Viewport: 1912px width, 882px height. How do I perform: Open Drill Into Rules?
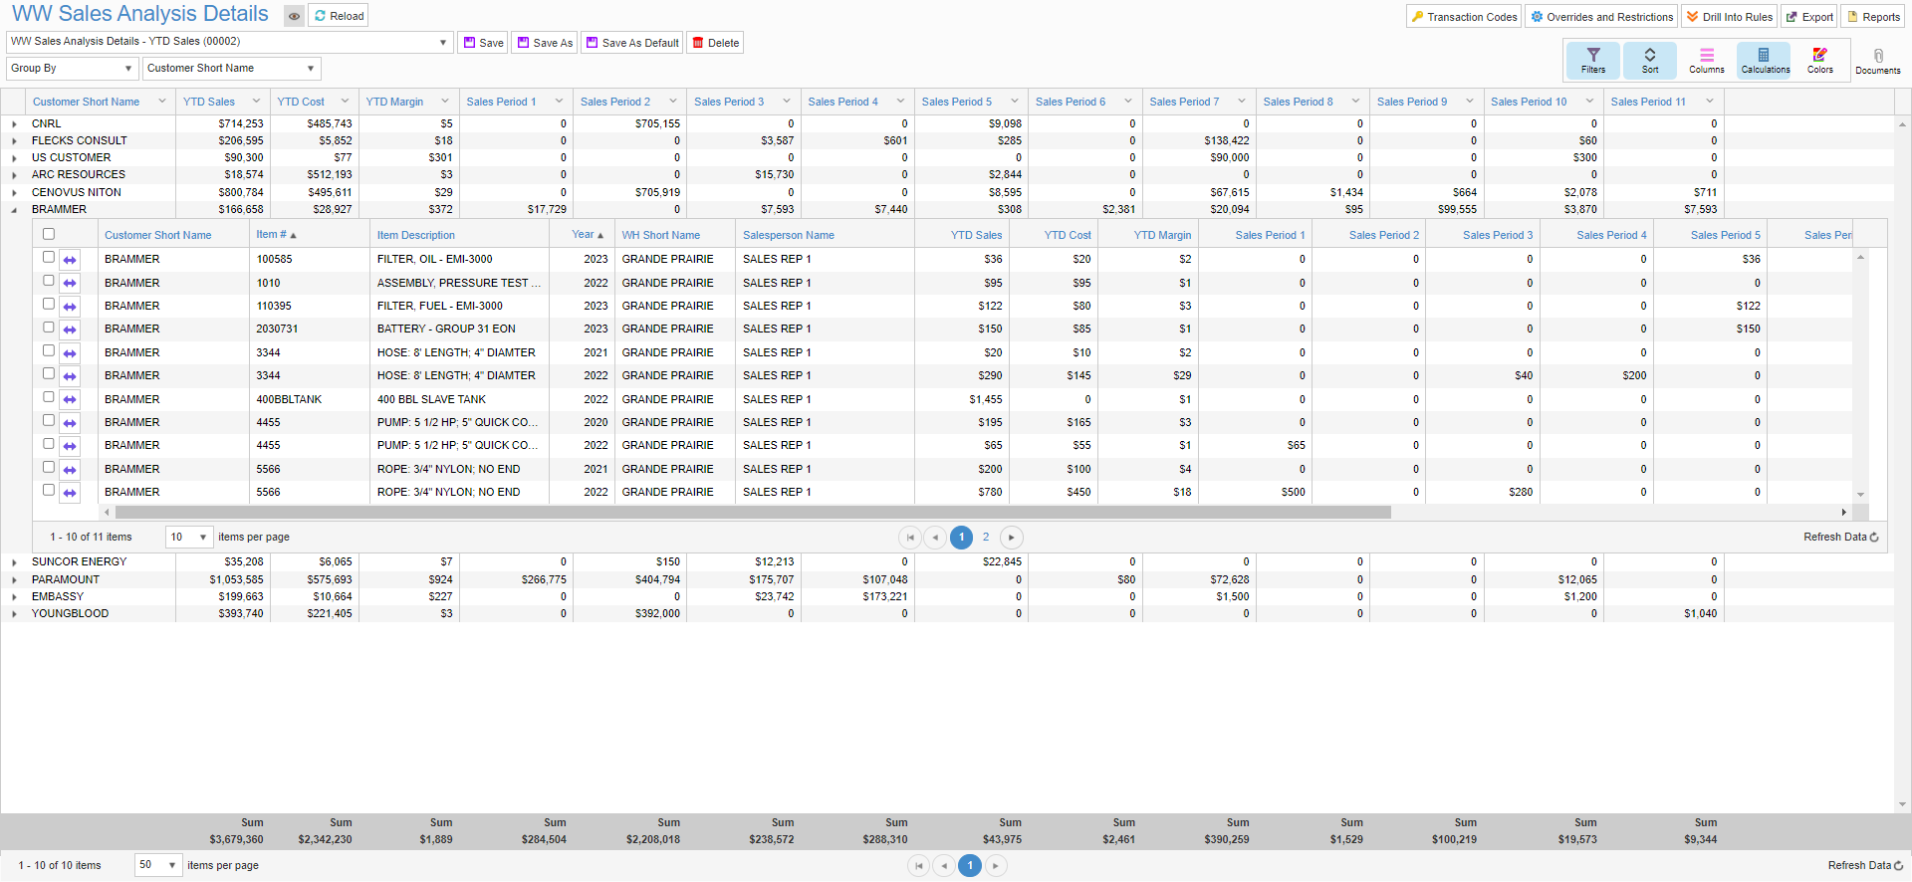tap(1729, 17)
